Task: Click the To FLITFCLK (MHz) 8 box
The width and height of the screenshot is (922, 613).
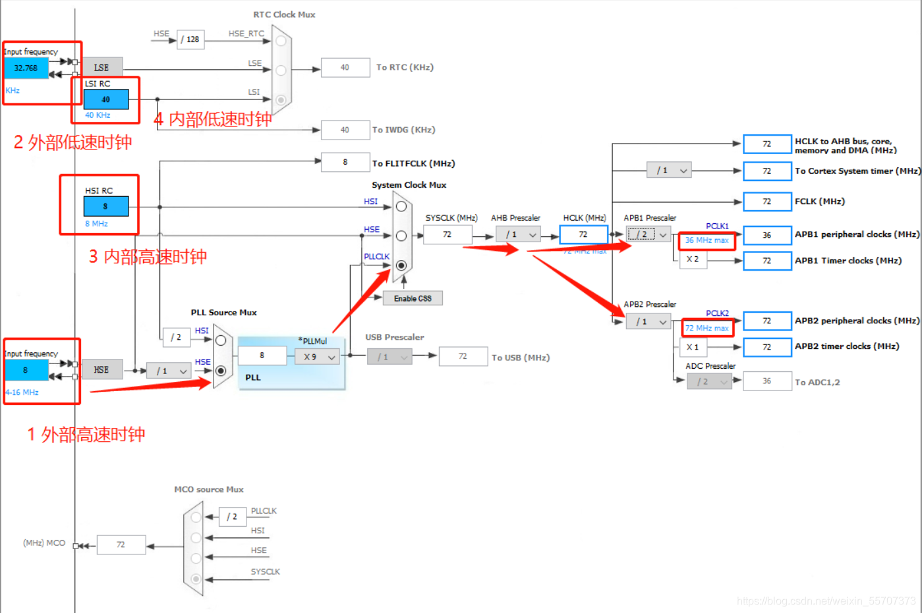Action: (x=345, y=162)
